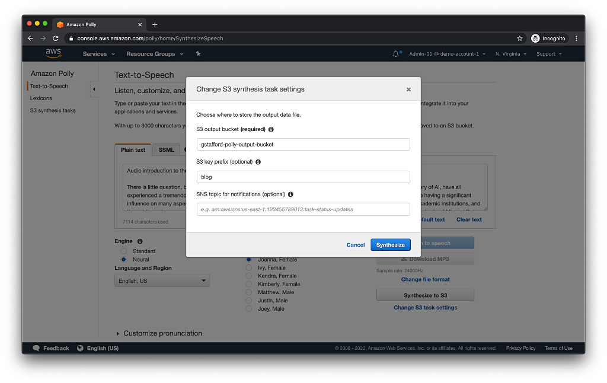Click the Change file format link
Viewport: 607px width, 383px height.
425,279
